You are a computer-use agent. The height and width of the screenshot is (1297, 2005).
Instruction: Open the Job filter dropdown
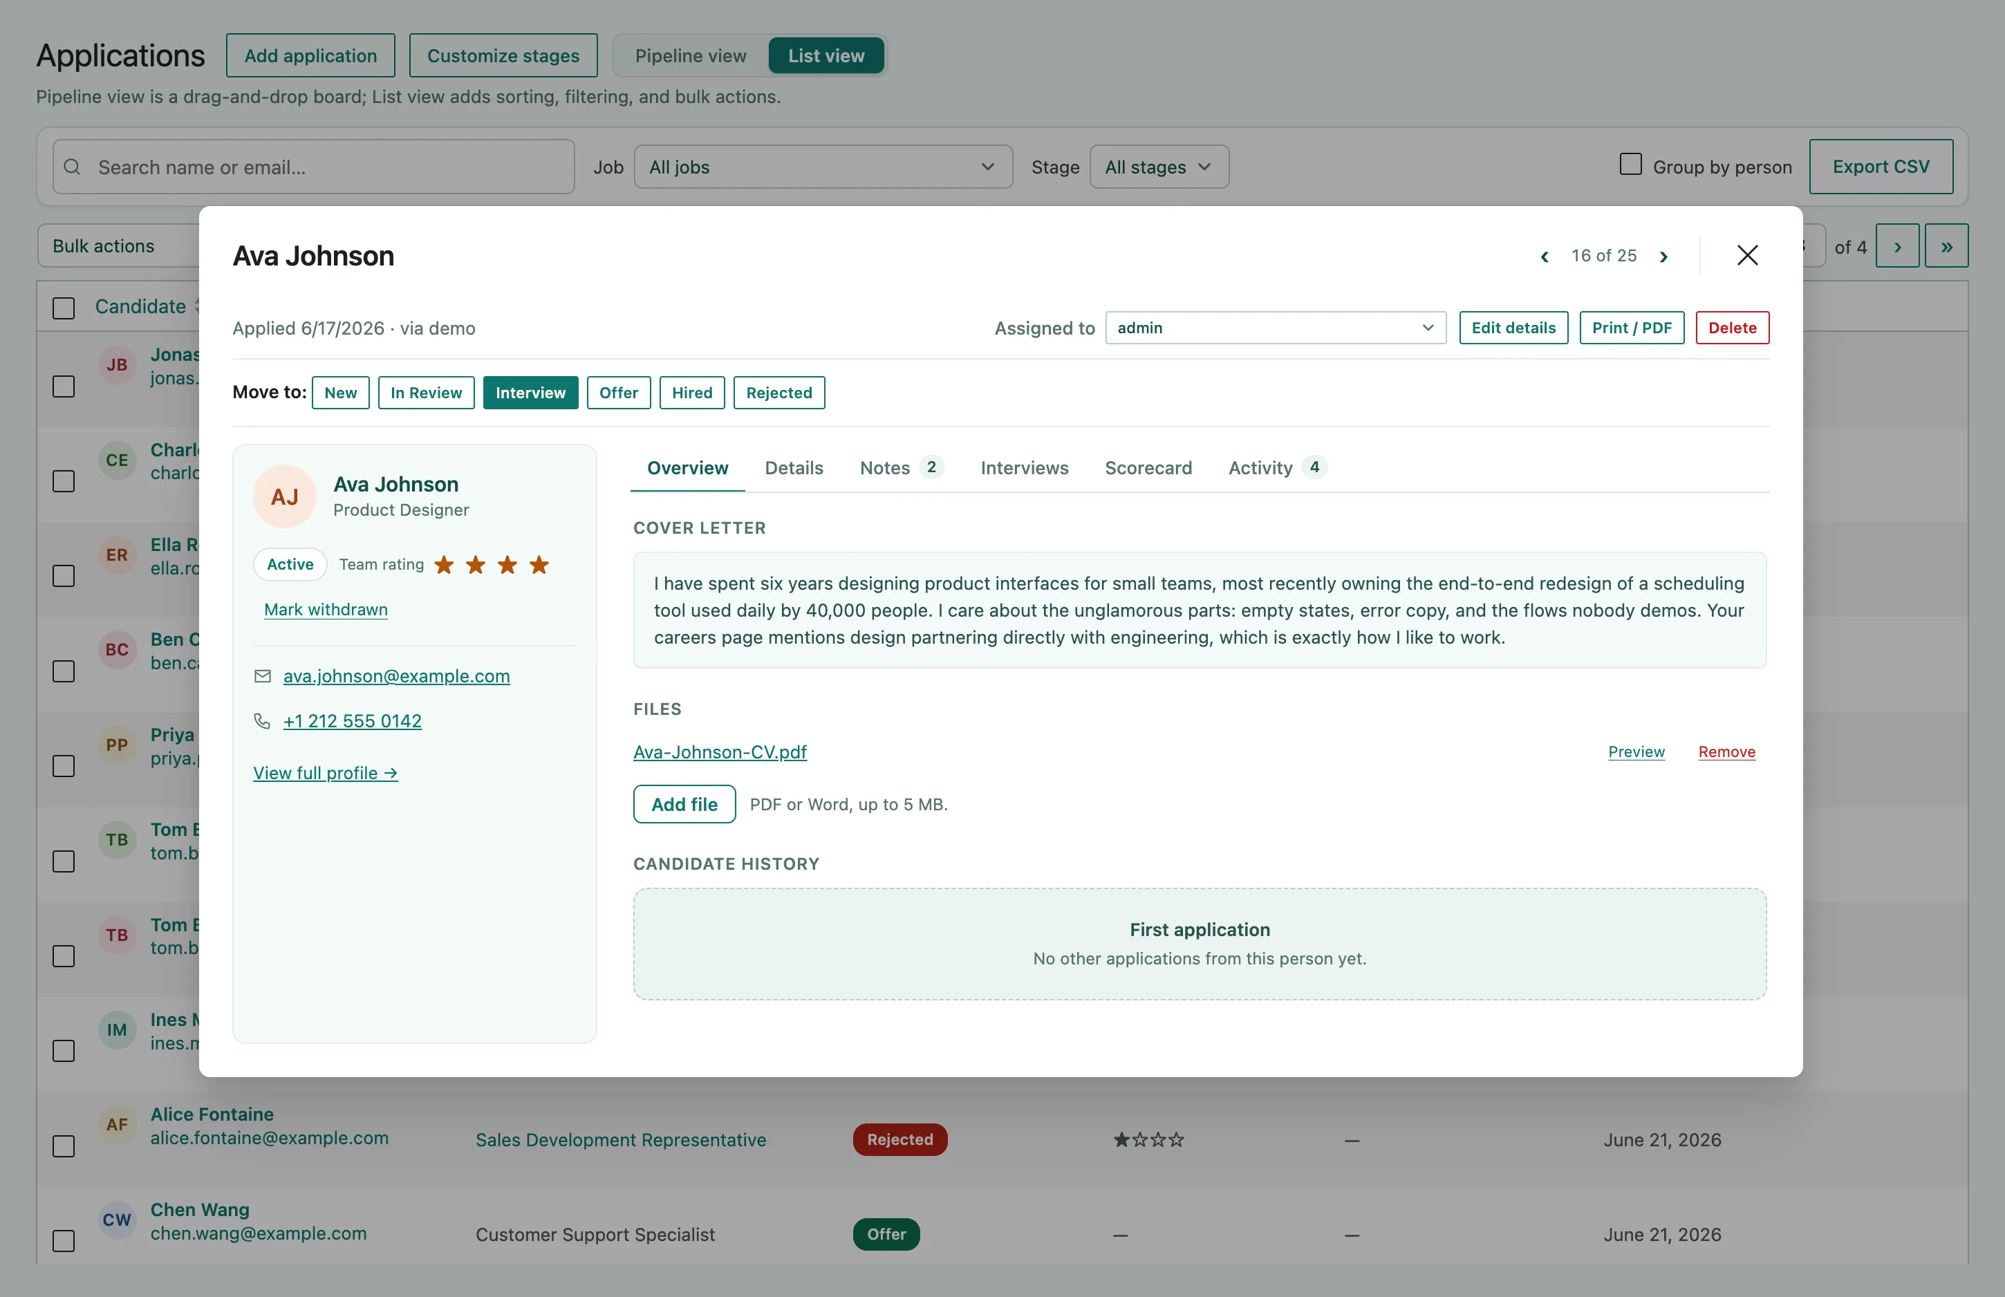coord(823,167)
